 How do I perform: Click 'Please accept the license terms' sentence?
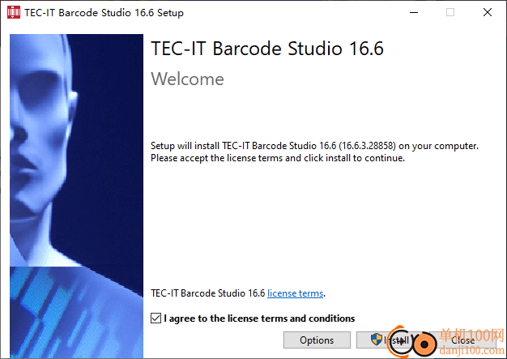(x=278, y=158)
